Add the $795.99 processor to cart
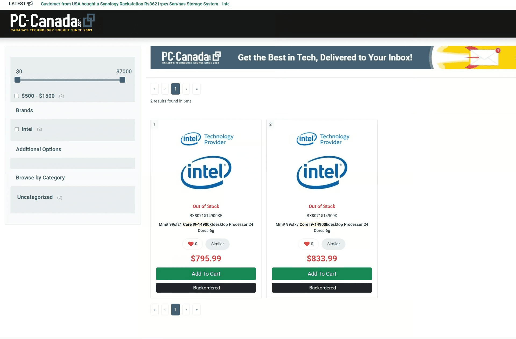 tap(206, 274)
